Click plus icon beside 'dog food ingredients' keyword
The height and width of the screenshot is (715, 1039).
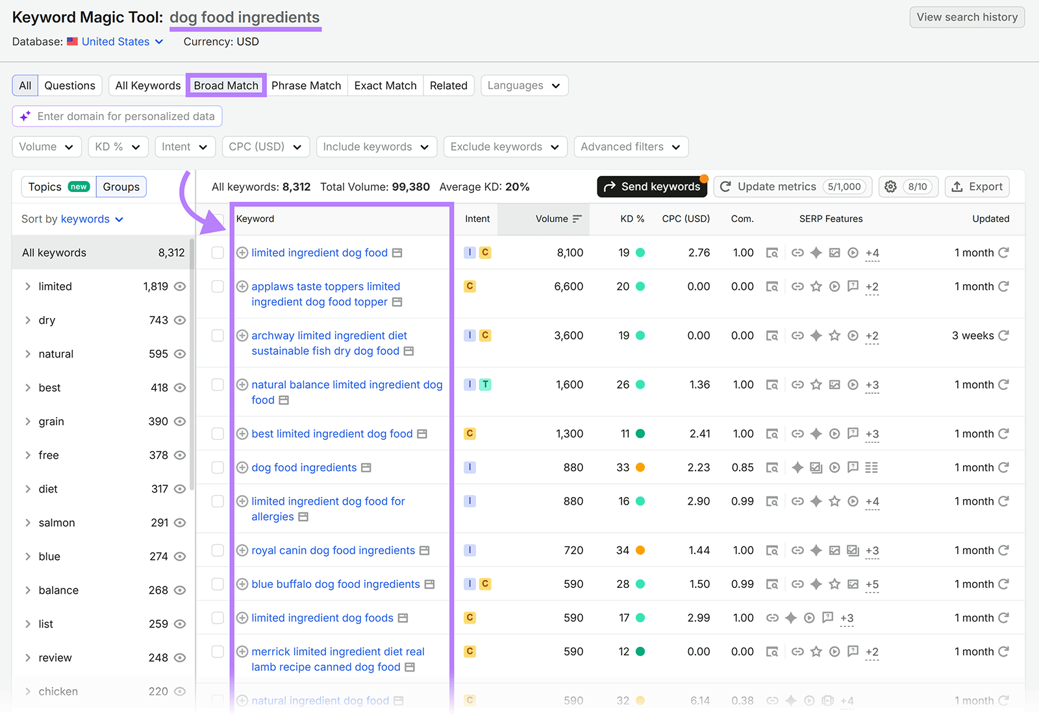tap(242, 467)
